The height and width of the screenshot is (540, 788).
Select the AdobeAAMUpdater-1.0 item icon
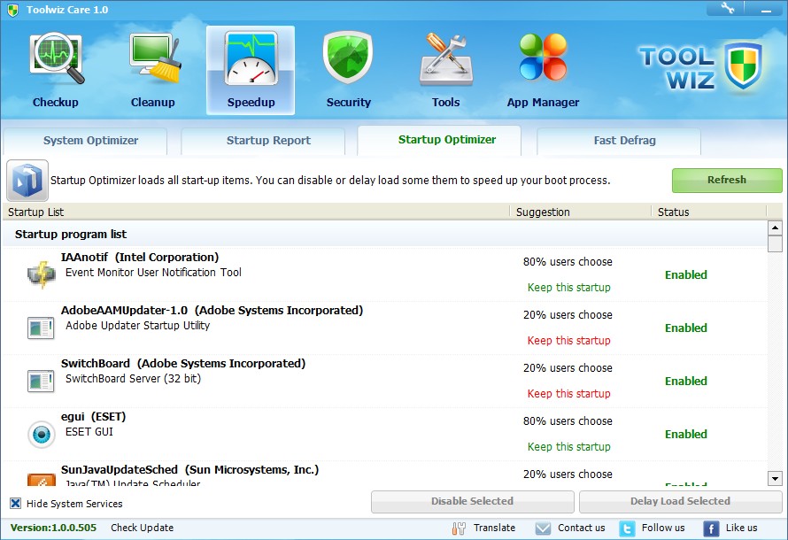pyautogui.click(x=41, y=328)
